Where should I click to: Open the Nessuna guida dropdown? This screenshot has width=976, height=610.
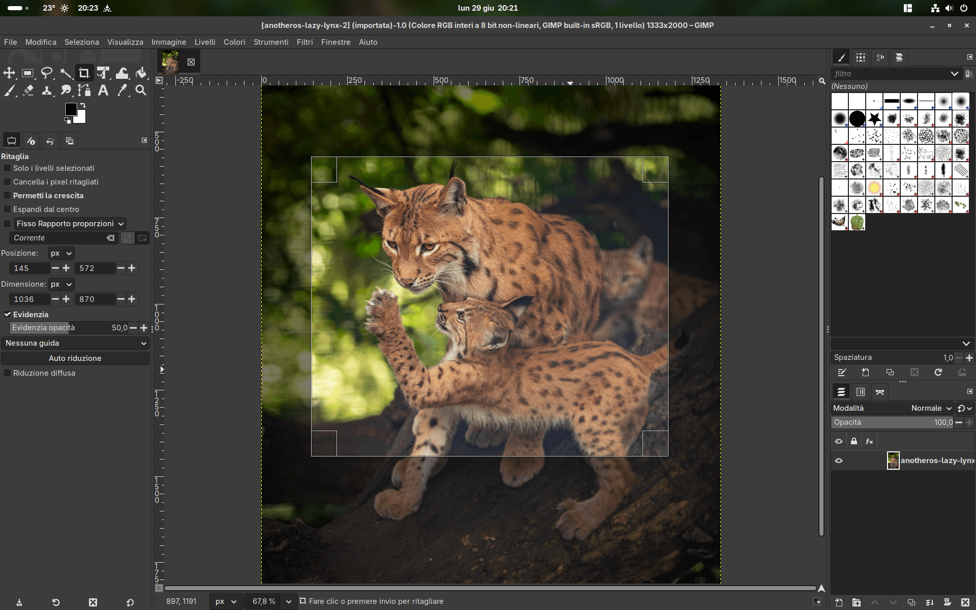(x=75, y=343)
